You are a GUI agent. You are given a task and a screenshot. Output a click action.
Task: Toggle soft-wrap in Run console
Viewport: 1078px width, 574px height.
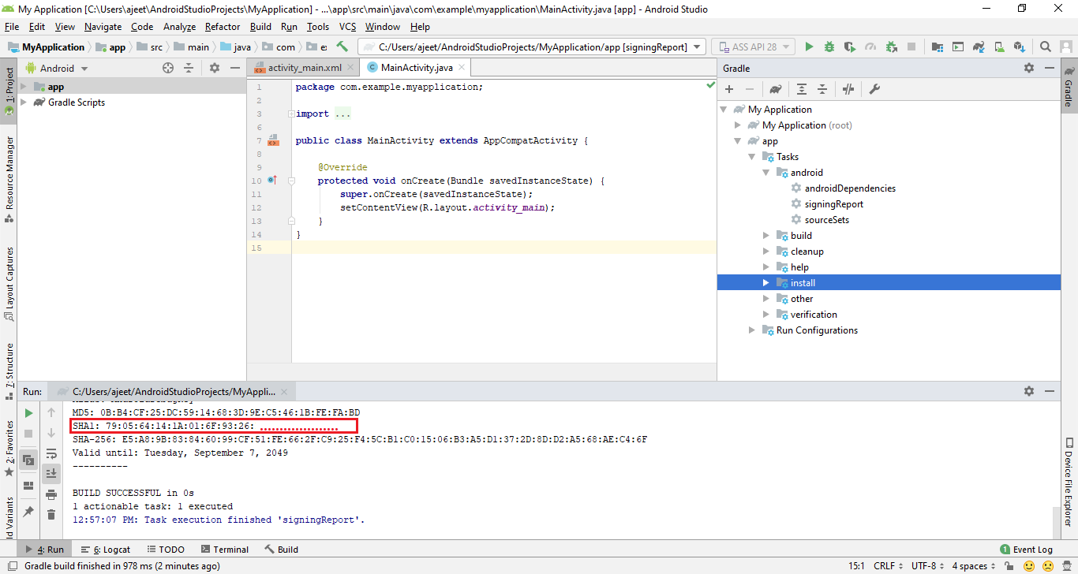51,453
